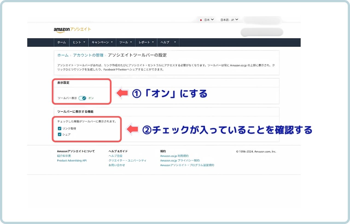Click the ヘルプ＆ガイド footer heading
The width and height of the screenshot is (350, 224).
[x=118, y=151]
